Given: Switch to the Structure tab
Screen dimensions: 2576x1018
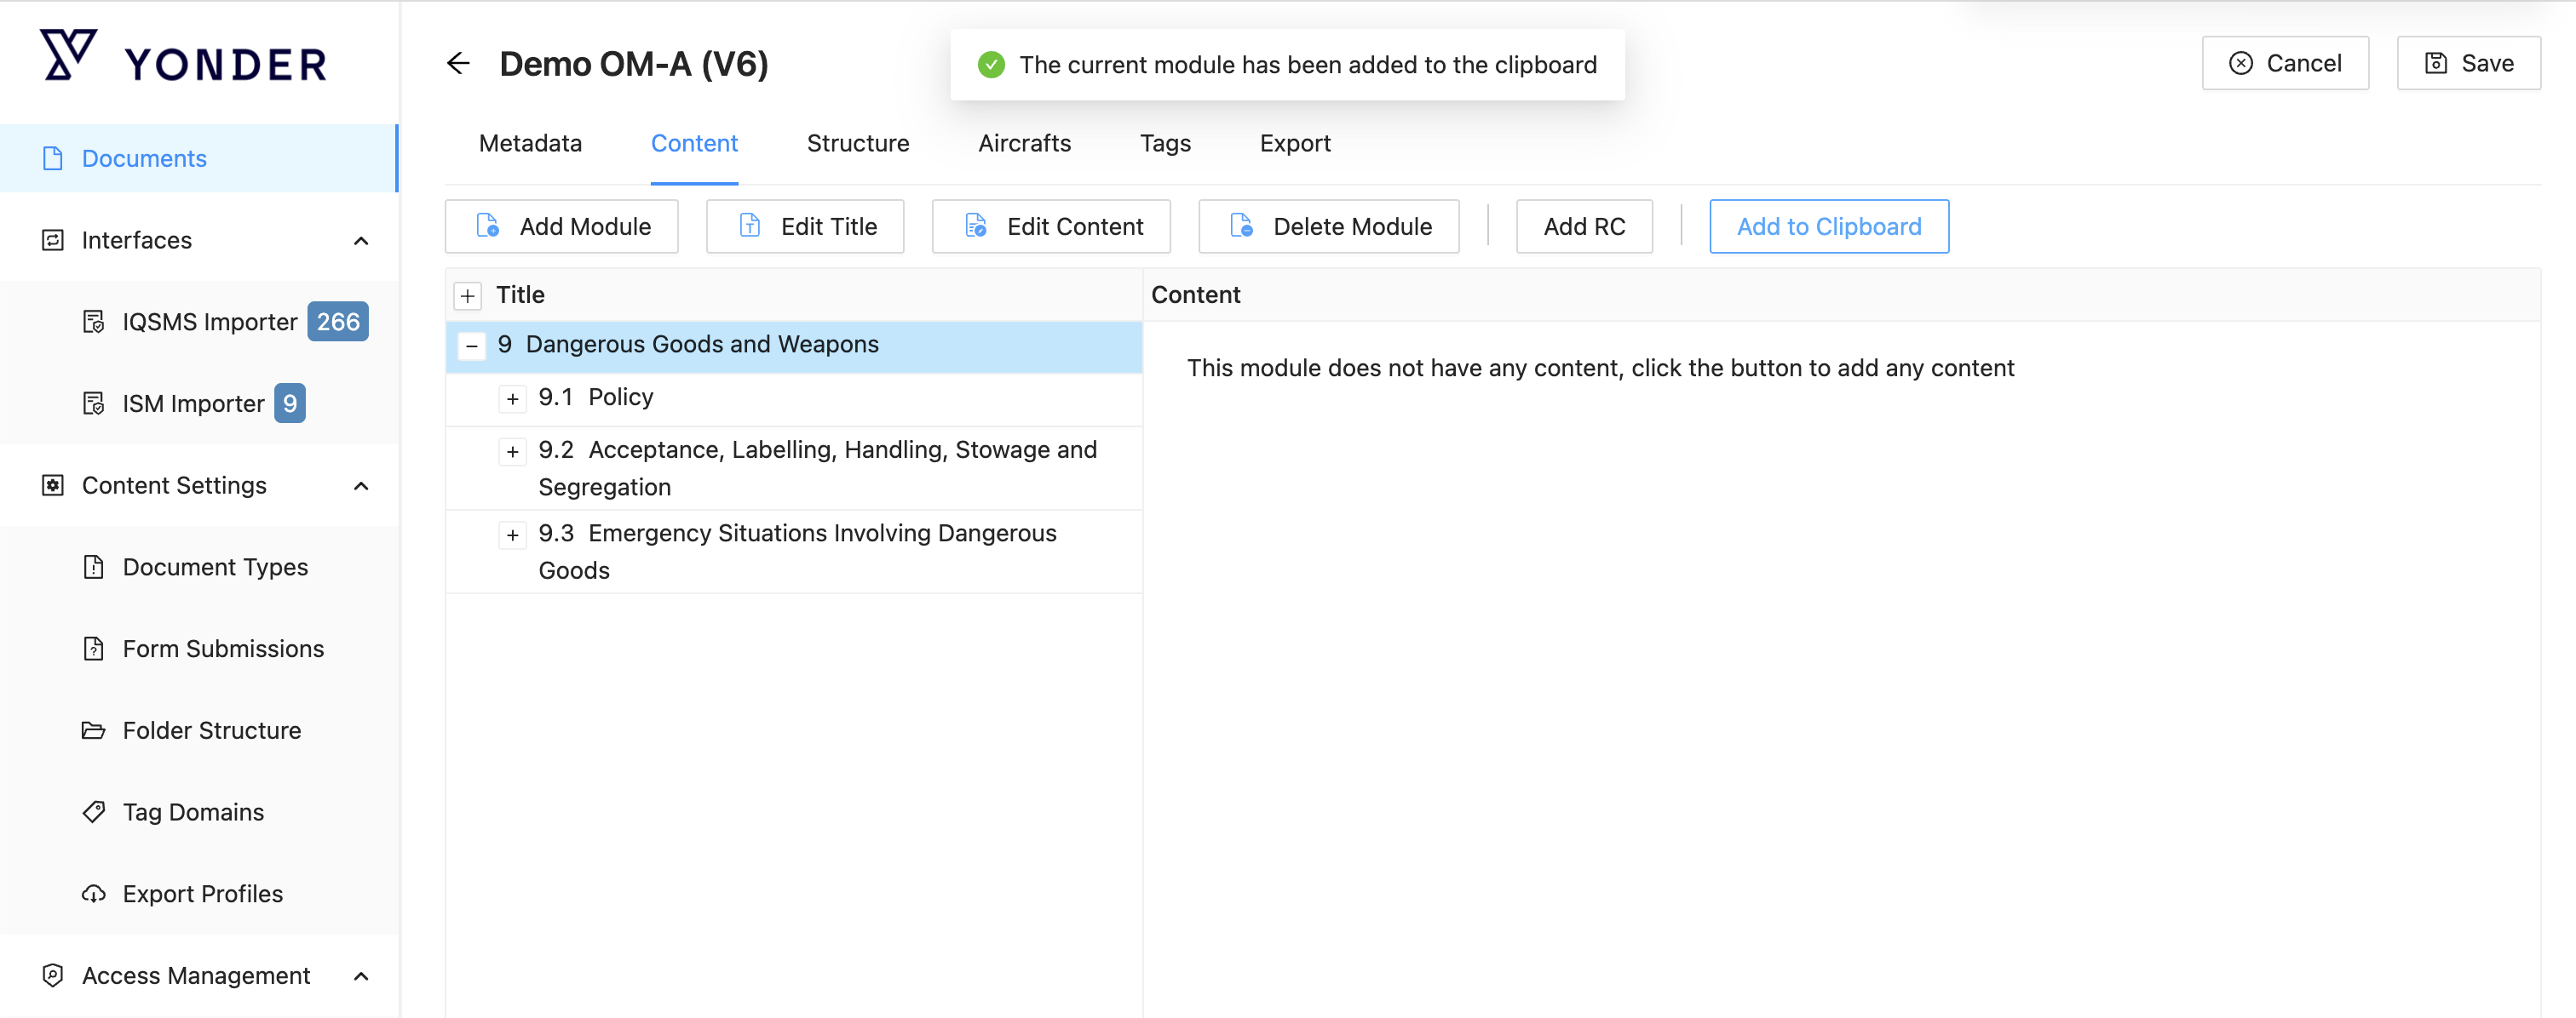Looking at the screenshot, I should tap(857, 143).
